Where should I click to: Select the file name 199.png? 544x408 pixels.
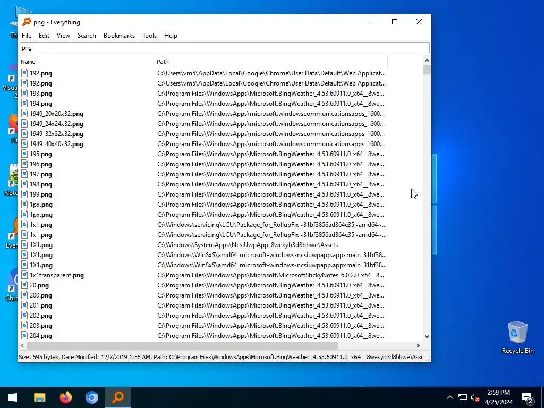point(40,194)
